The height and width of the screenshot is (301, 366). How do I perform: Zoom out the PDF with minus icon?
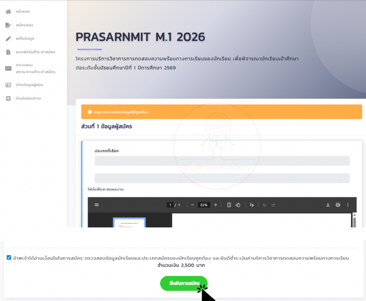[192, 205]
